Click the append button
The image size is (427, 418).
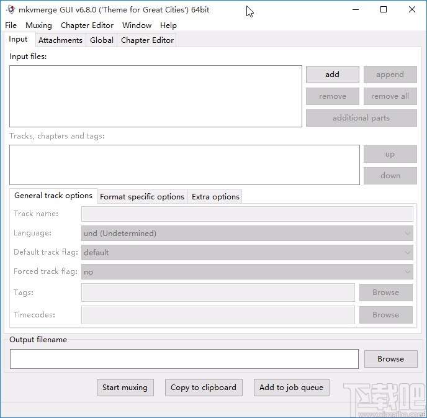click(x=390, y=75)
